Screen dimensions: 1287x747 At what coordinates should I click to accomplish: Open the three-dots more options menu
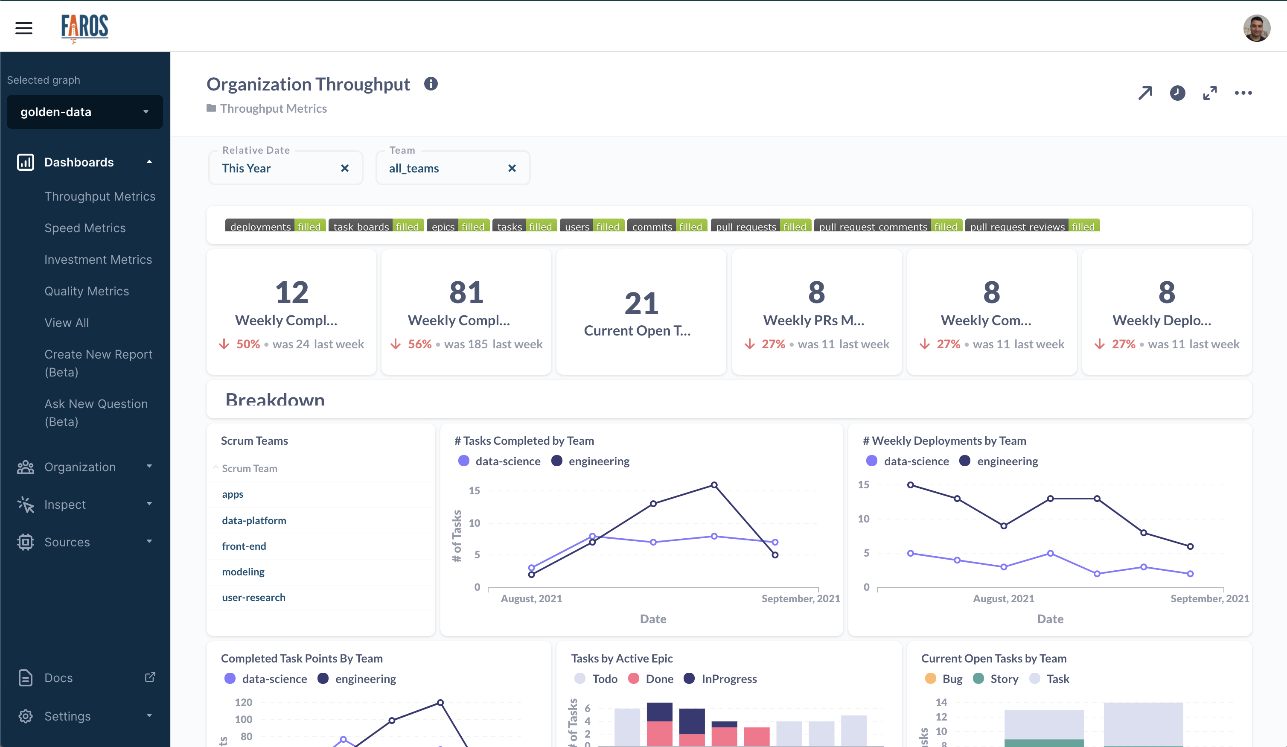click(1243, 93)
